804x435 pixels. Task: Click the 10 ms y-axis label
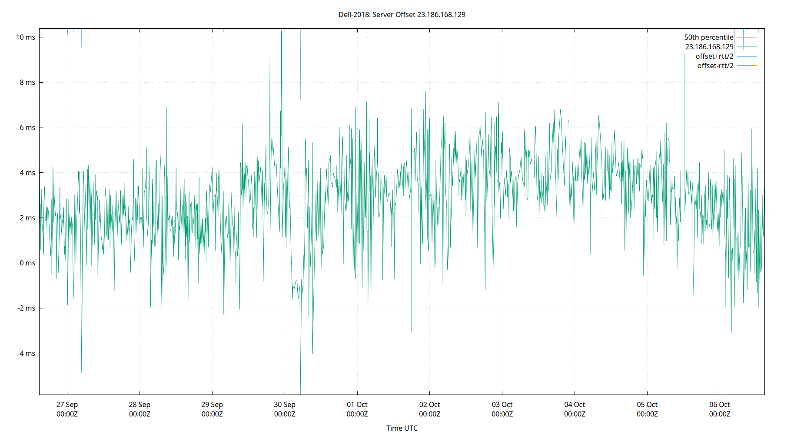(25, 37)
